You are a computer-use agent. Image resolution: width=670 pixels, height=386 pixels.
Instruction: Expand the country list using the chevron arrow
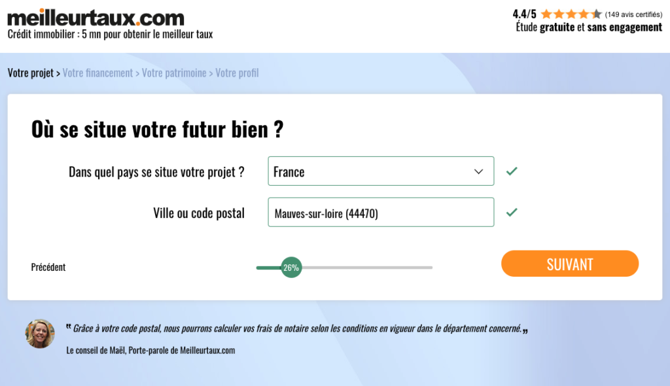click(478, 171)
